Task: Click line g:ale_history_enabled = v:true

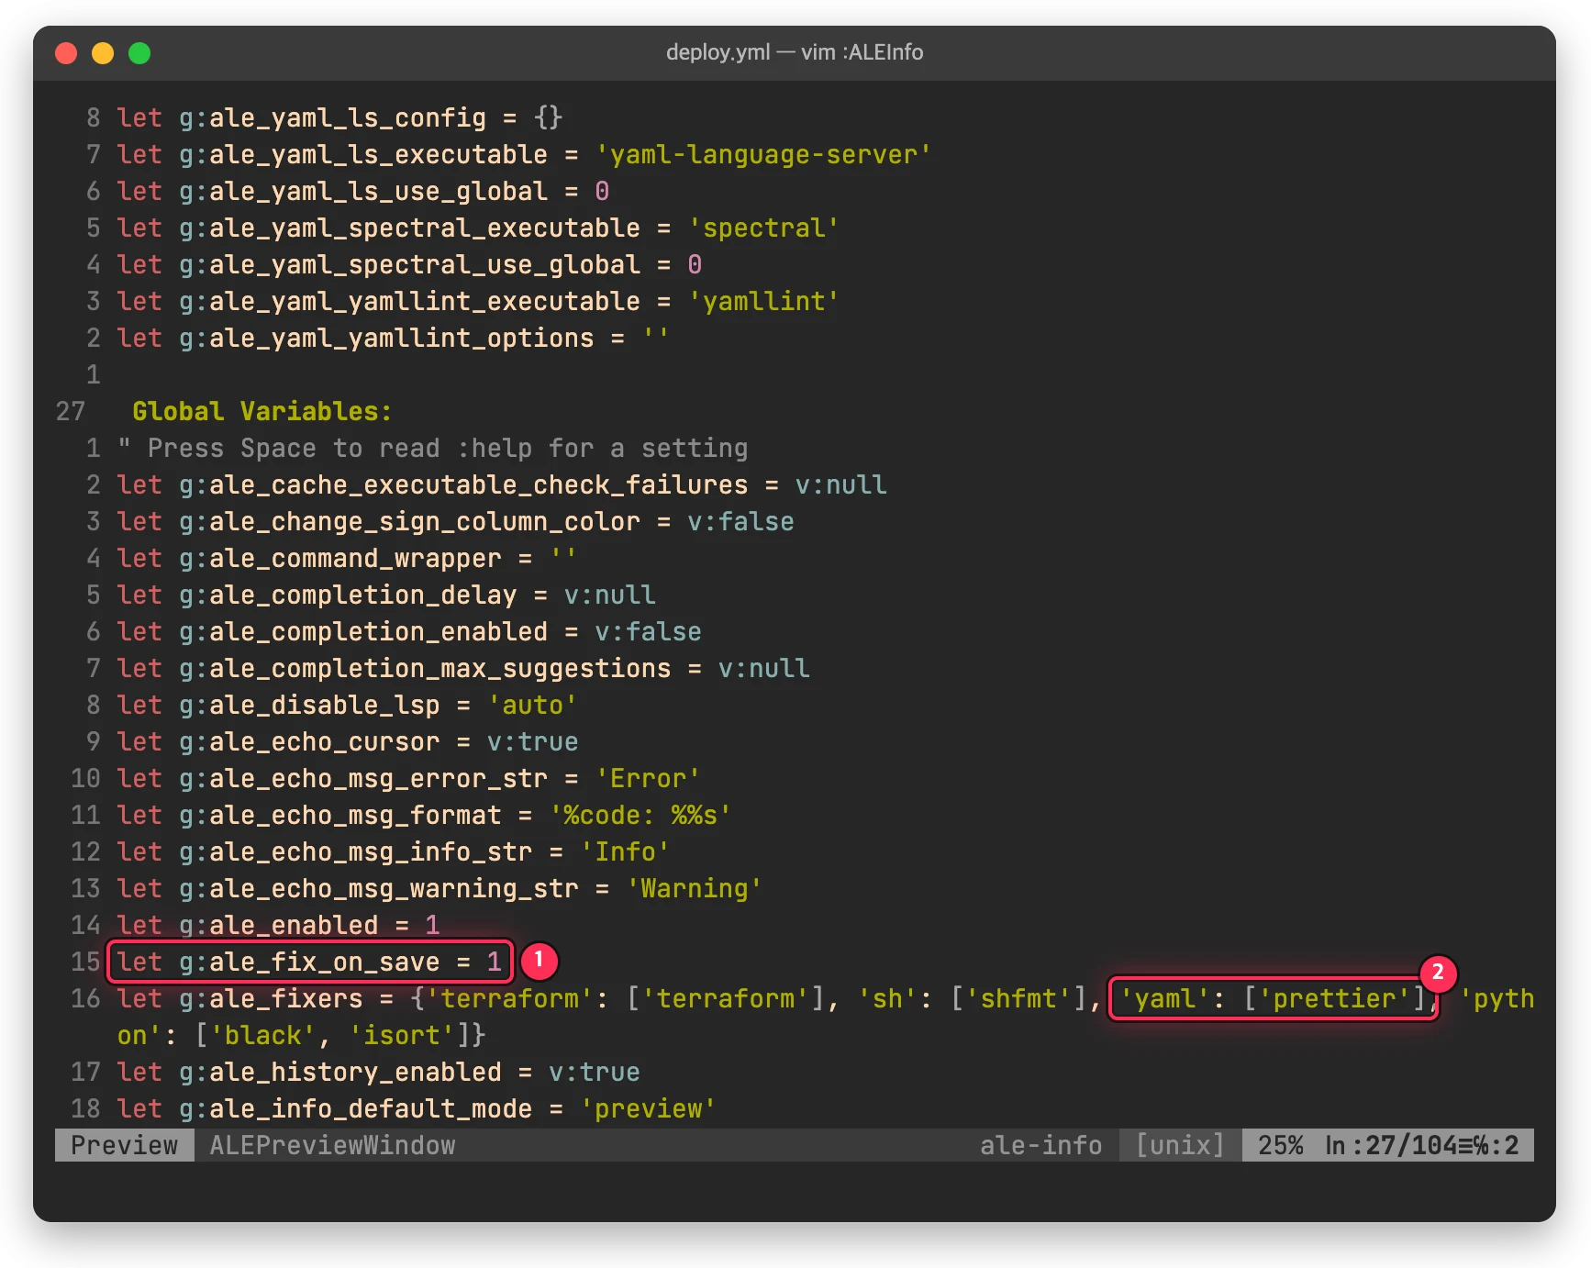Action: (379, 1072)
